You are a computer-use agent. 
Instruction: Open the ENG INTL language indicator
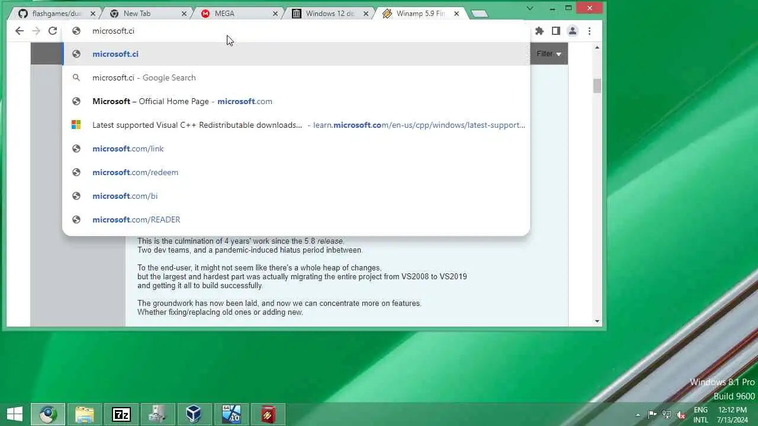(x=701, y=415)
